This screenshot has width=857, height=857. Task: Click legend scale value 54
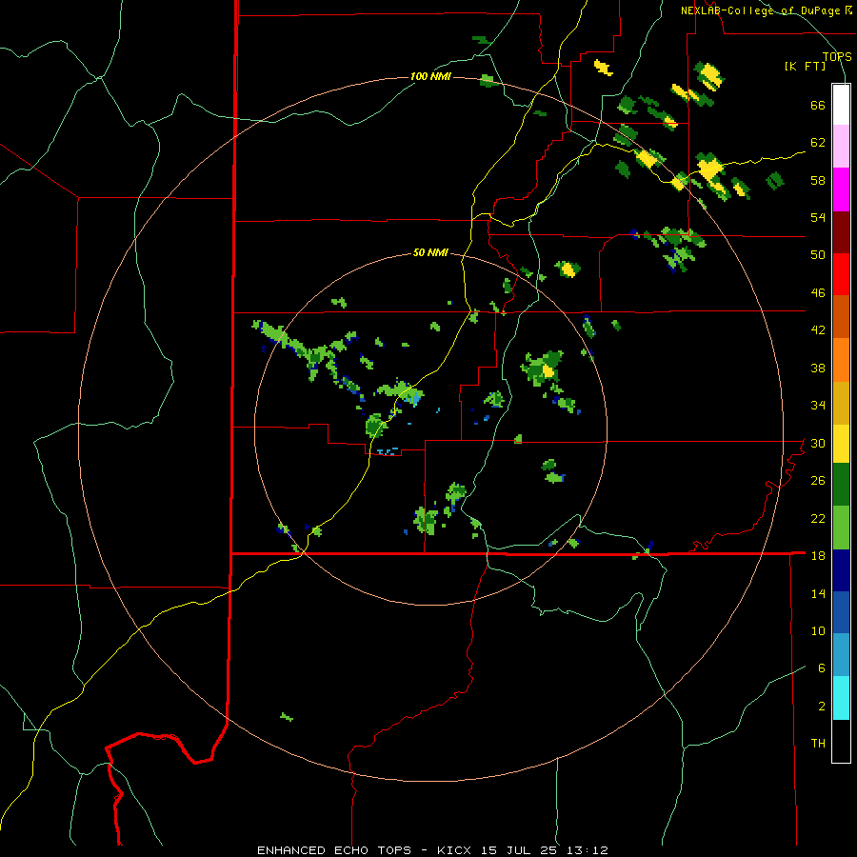click(x=818, y=217)
